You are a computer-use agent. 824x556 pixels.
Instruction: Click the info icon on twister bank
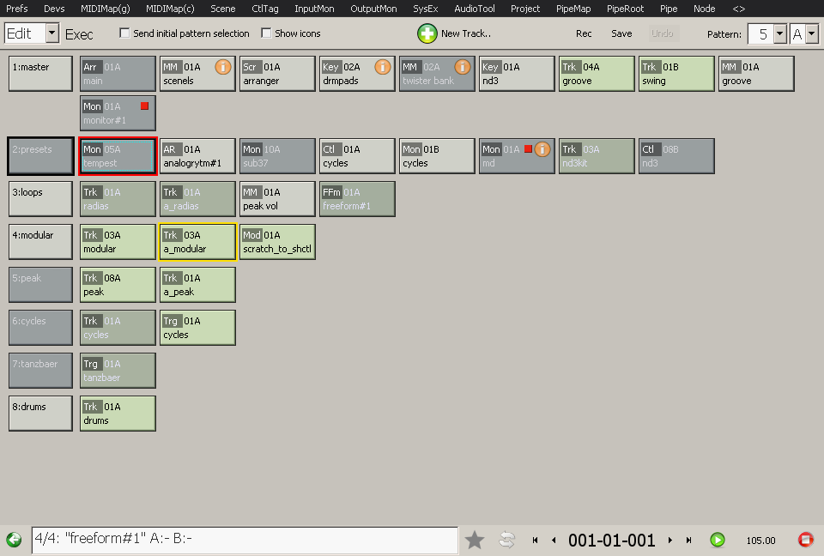coord(462,67)
